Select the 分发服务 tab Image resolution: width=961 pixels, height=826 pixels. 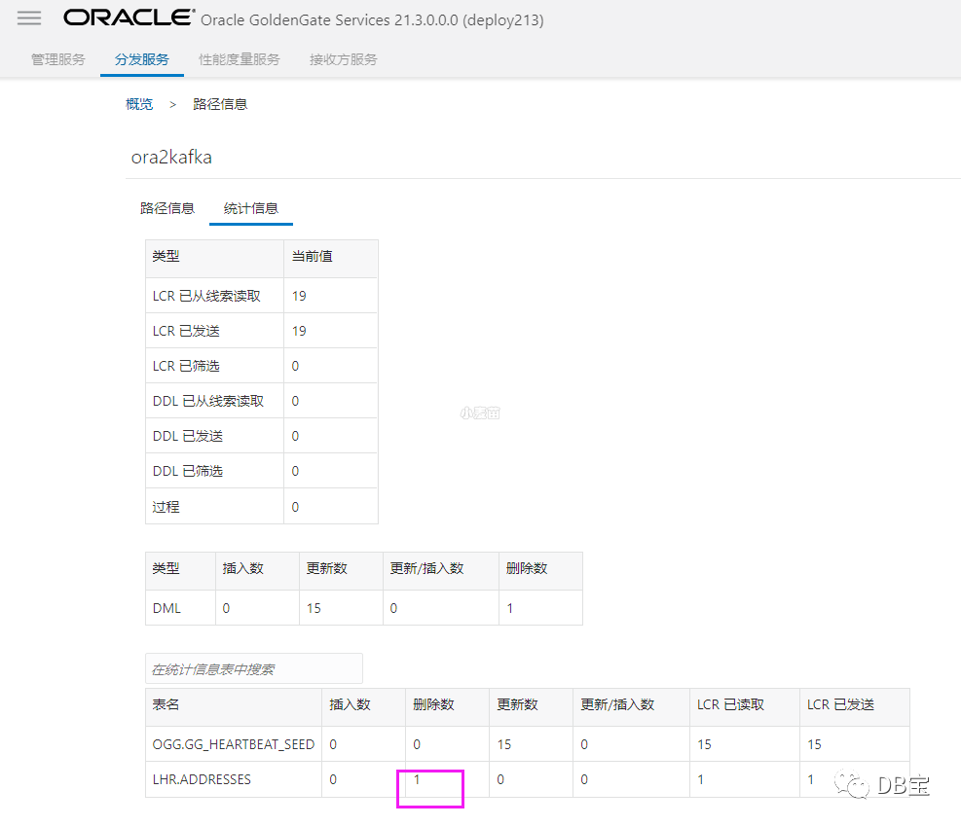click(141, 59)
